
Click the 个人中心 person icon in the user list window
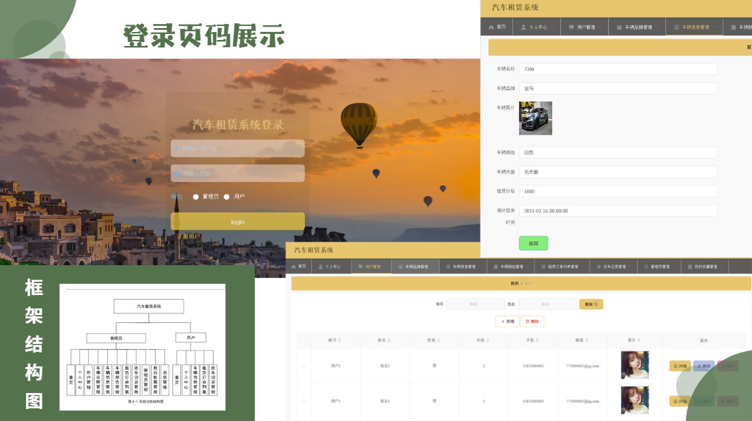(320, 266)
